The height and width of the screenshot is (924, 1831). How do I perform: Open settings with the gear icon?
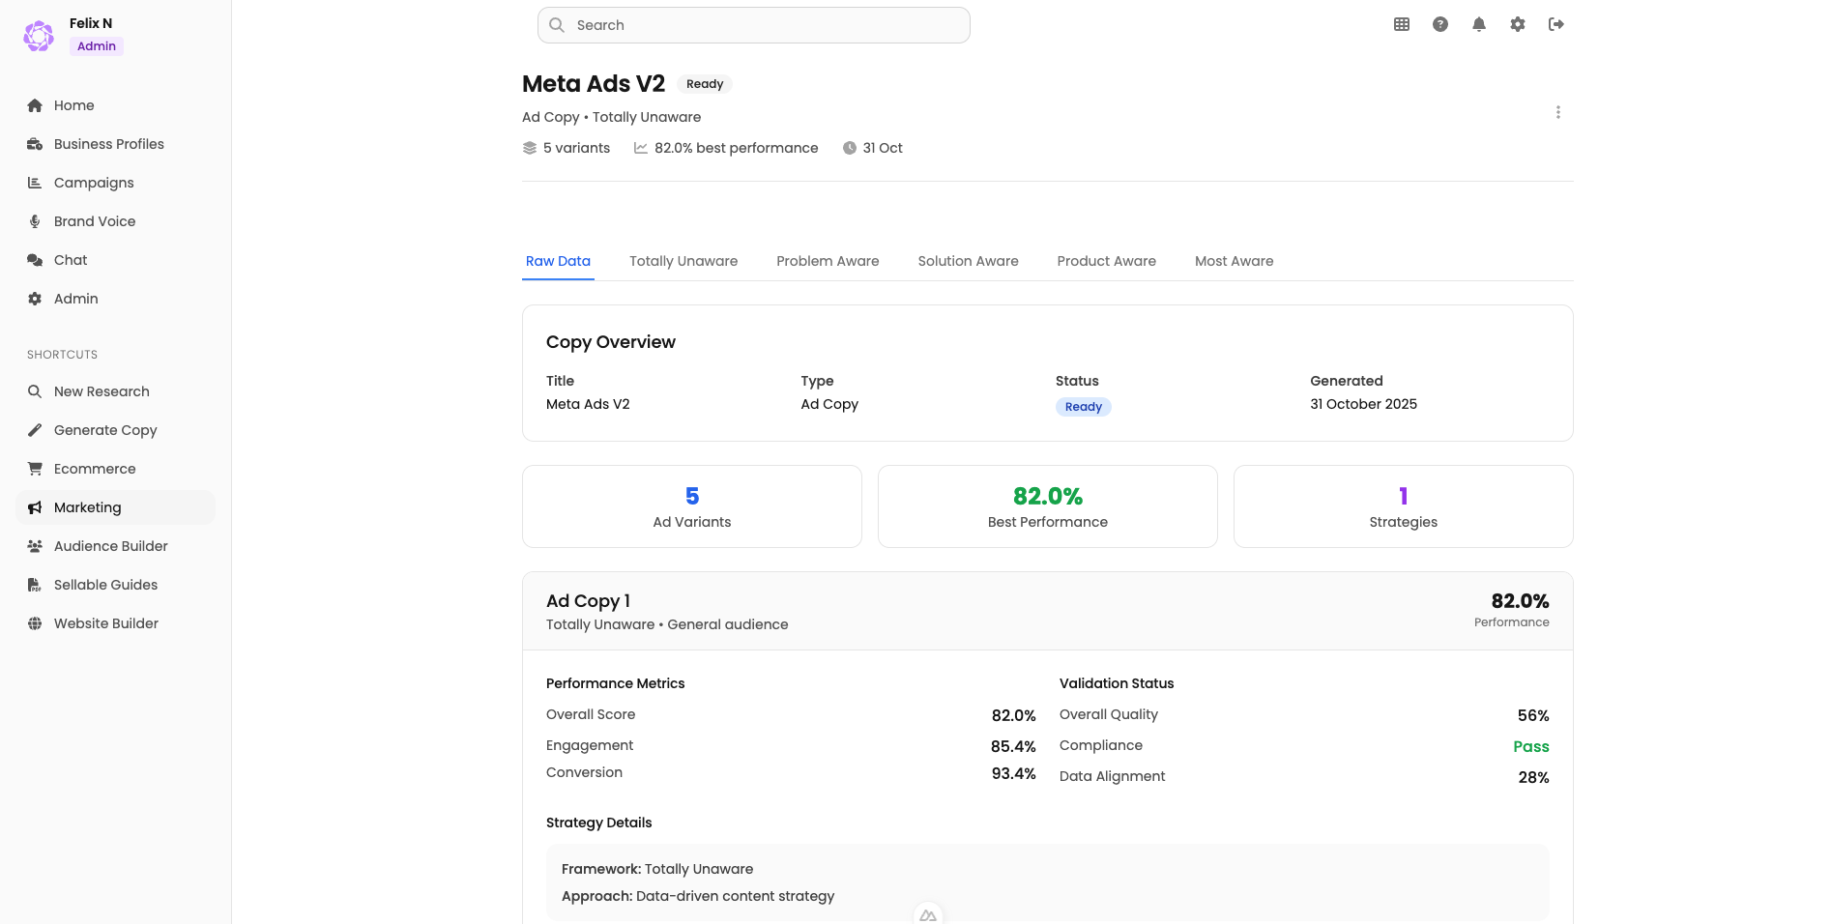pyautogui.click(x=1517, y=24)
